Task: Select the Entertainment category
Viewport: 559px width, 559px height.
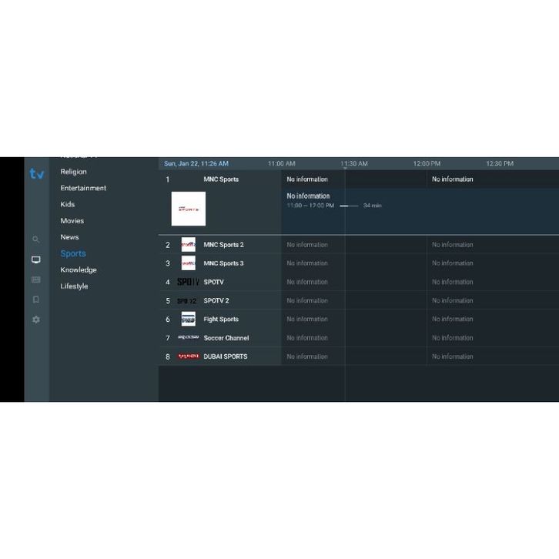Action: (83, 188)
